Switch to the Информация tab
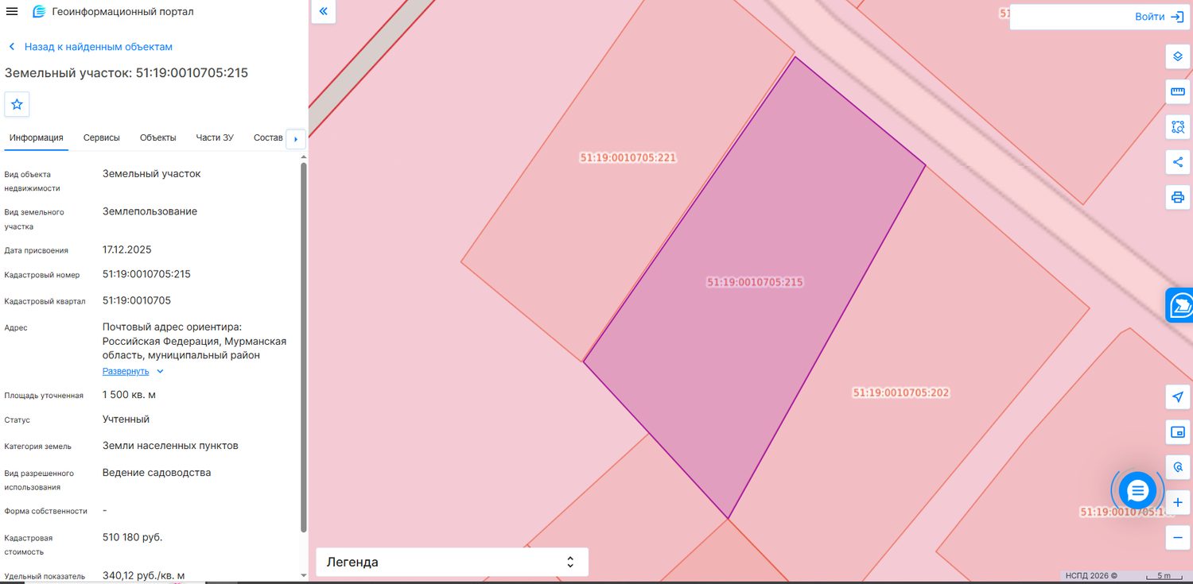Viewport: 1193px width, 584px height. click(37, 137)
